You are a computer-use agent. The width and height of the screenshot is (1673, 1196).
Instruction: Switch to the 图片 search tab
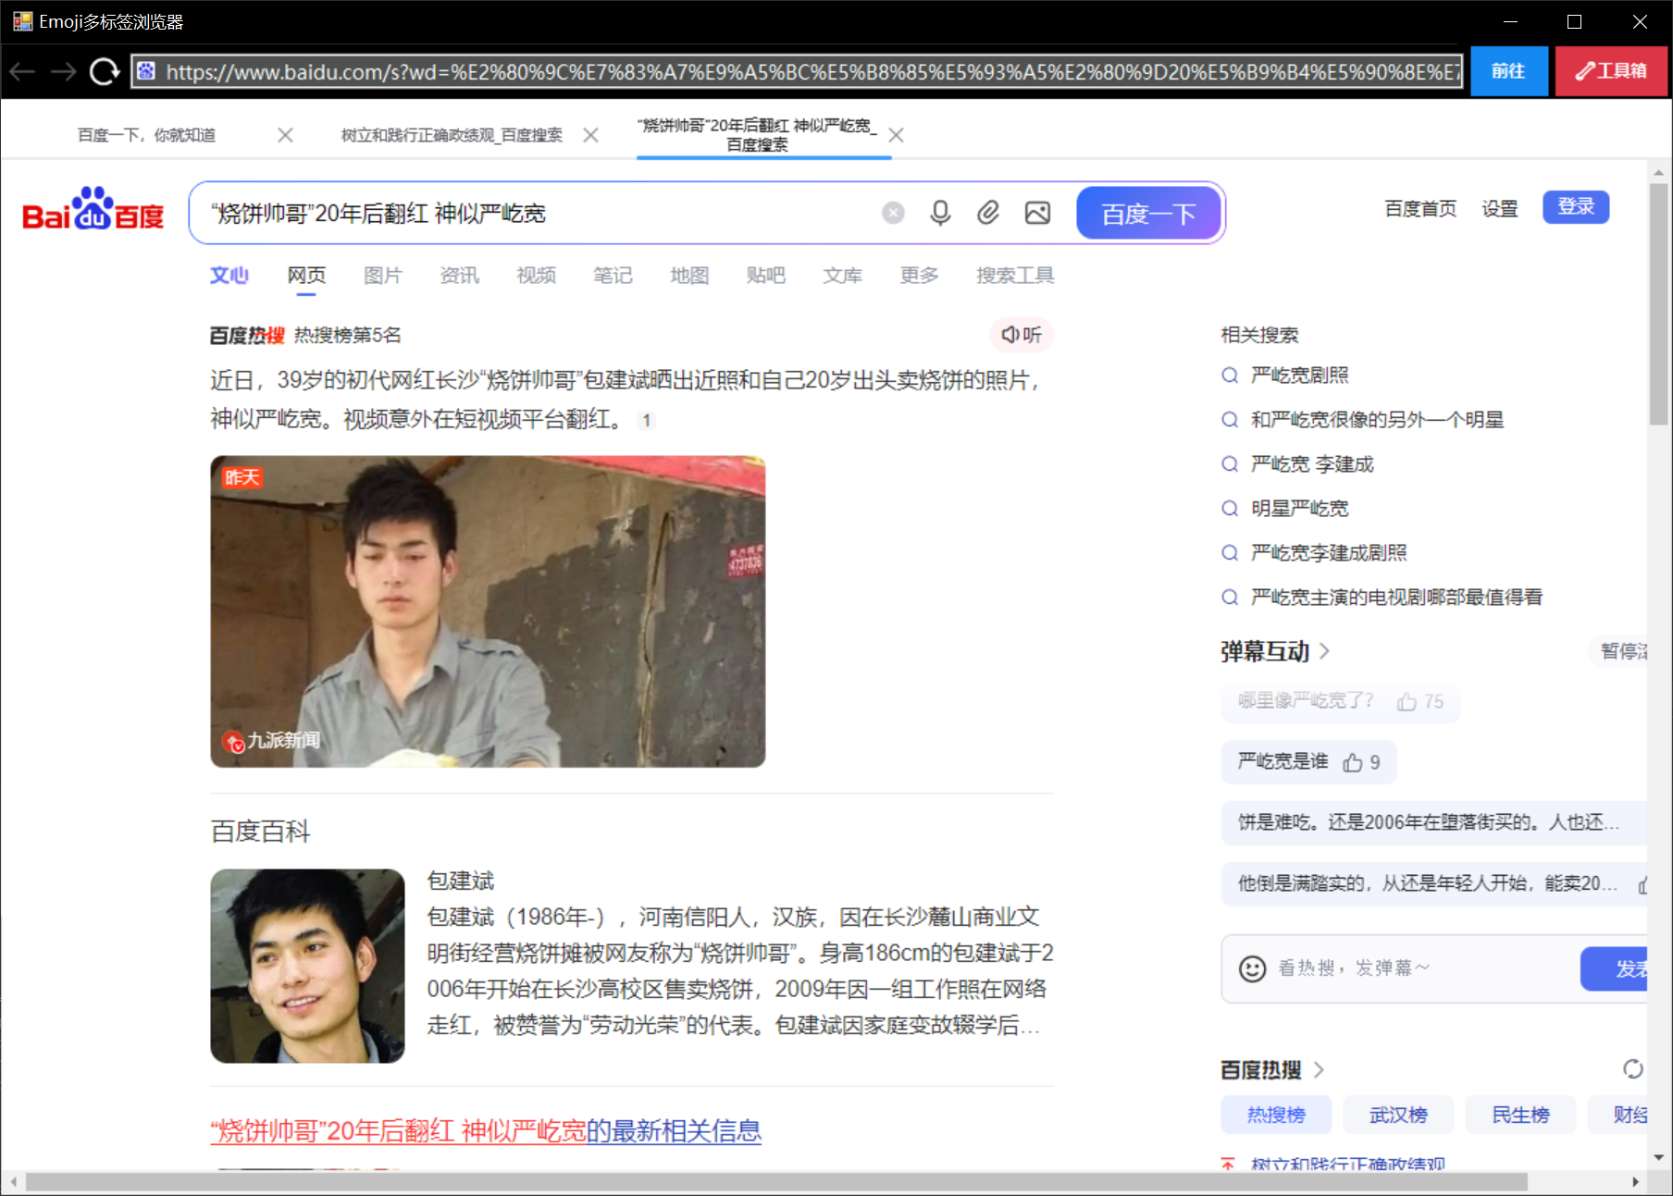382,275
